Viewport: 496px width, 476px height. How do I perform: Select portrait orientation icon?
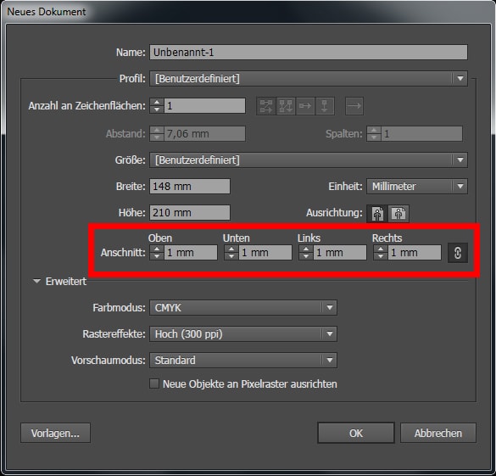click(x=377, y=213)
